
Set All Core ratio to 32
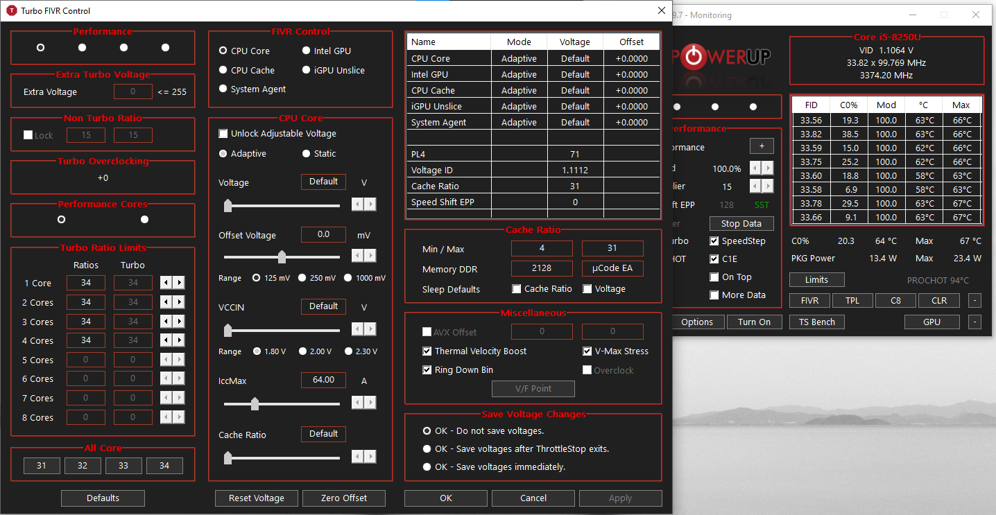tap(83, 466)
